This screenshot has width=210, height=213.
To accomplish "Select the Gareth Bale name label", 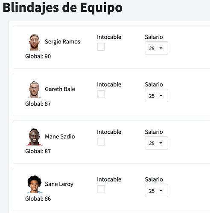I will point(60,89).
